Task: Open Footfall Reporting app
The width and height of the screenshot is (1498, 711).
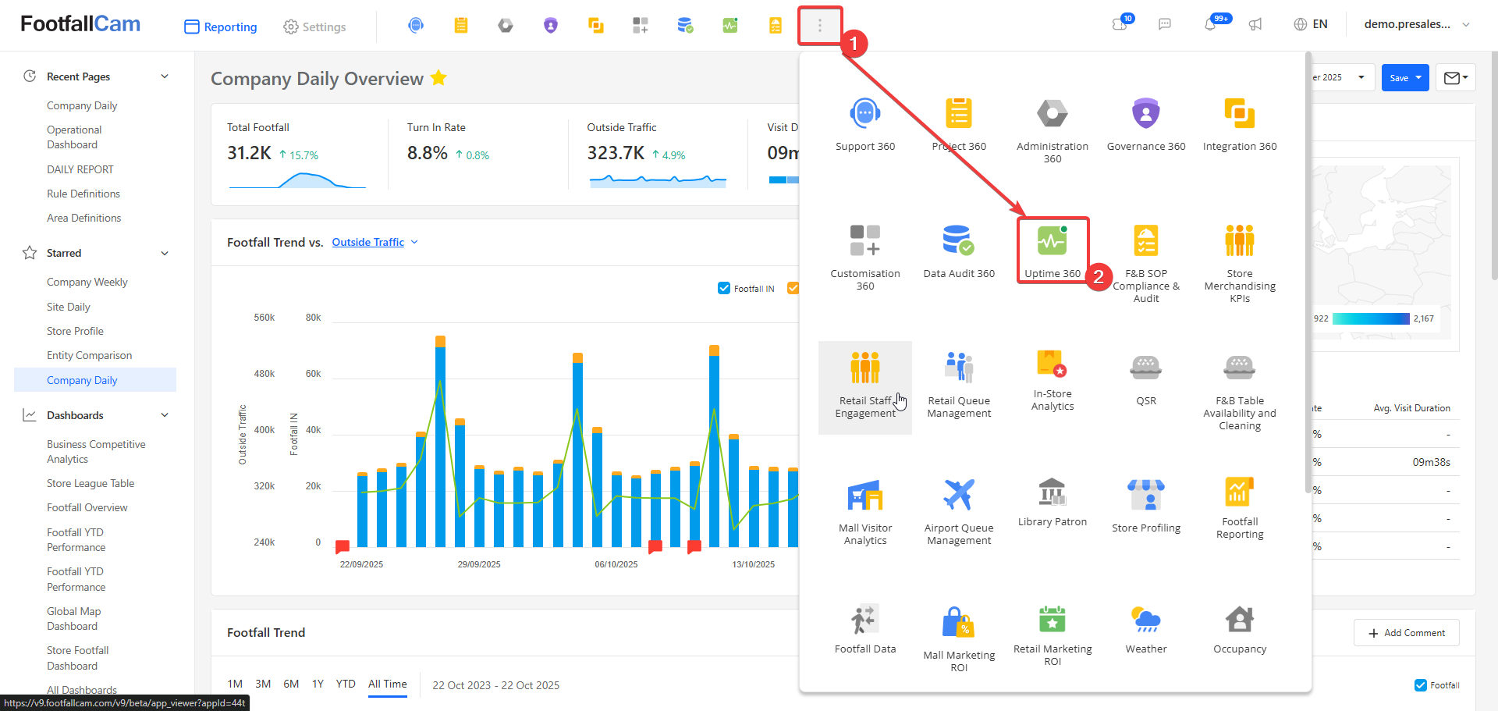Action: click(x=1240, y=508)
